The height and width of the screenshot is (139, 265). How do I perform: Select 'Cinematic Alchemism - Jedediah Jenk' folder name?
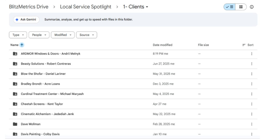click(x=47, y=114)
